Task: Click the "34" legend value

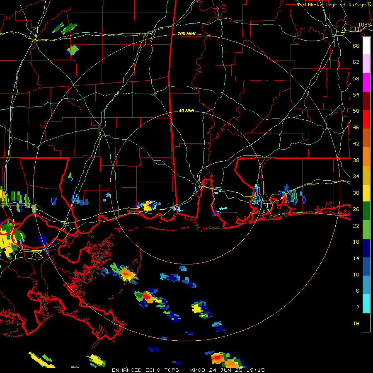Action: 356,176
